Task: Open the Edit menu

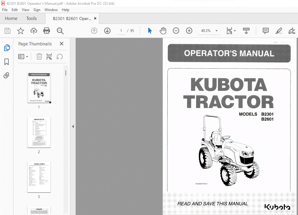Action: click(x=14, y=10)
